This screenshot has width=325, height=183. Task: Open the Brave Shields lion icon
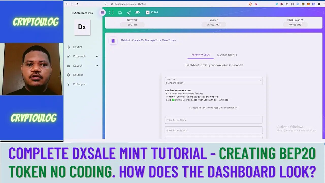pos(250,4)
